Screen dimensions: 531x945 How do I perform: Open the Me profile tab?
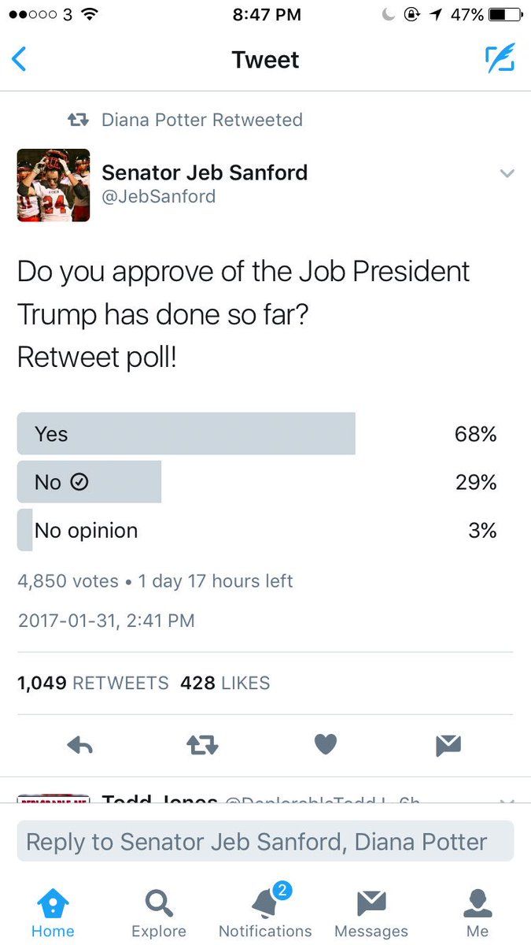(x=478, y=913)
